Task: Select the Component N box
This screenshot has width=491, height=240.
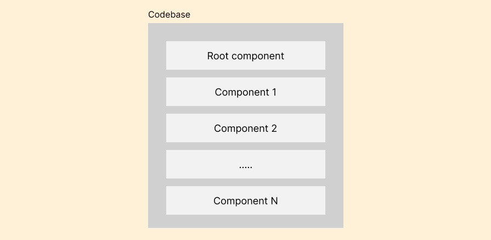Action: (246, 200)
